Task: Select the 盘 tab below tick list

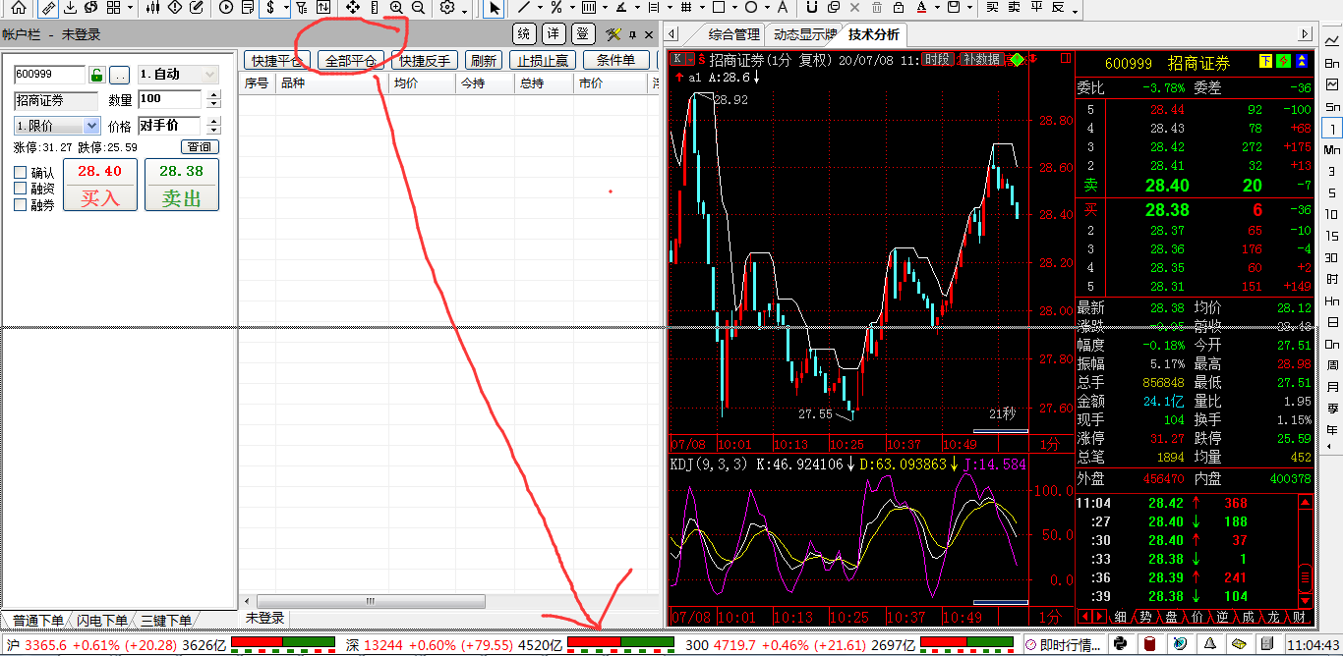Action: pyautogui.click(x=1171, y=617)
